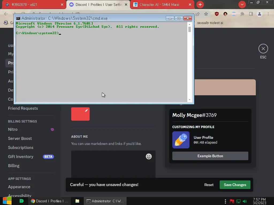Switch to Administrator cmd taskbar item
This screenshot has height=205, width=274.
point(105,201)
